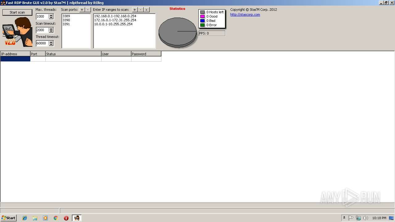
Task: Add an IP range with plus button
Action: 135,10
